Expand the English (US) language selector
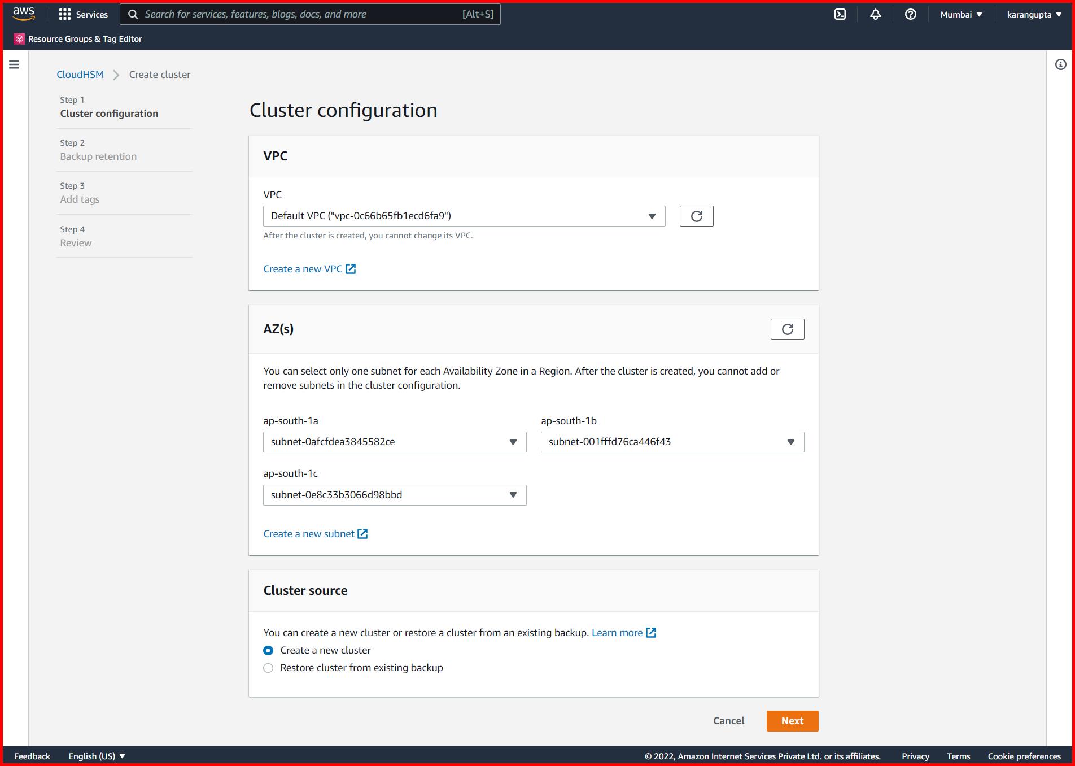 (97, 756)
